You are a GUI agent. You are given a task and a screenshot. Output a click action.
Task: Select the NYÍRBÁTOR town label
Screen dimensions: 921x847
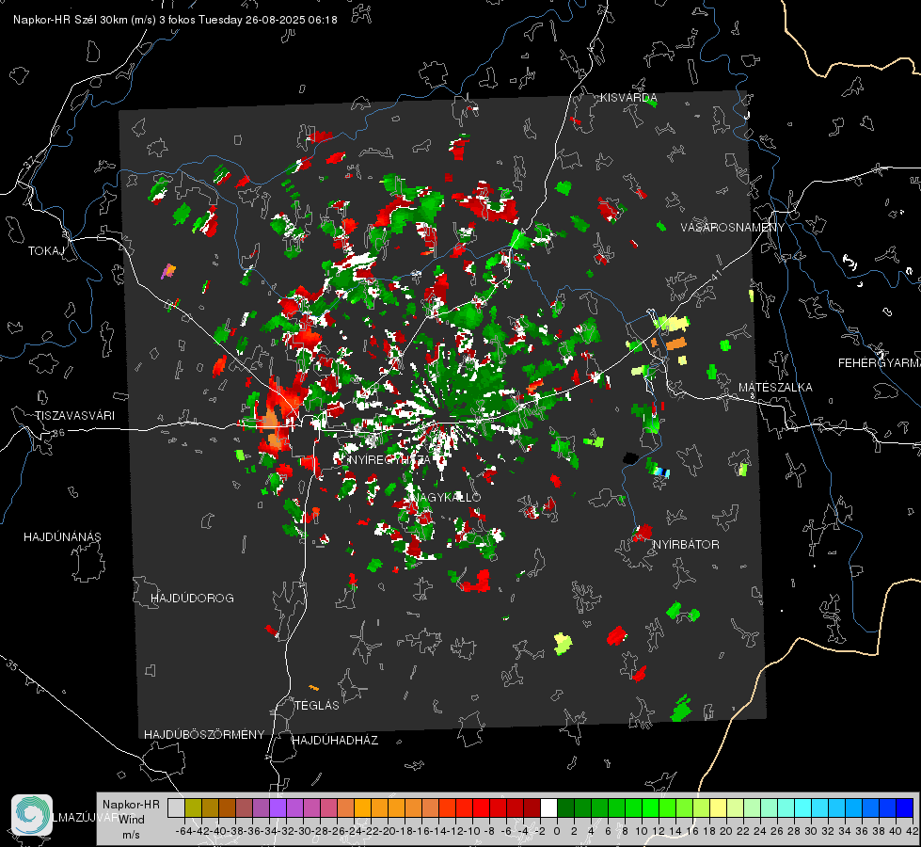[x=686, y=544]
